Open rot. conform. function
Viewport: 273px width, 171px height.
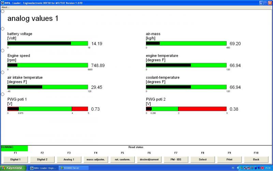(x=123, y=159)
